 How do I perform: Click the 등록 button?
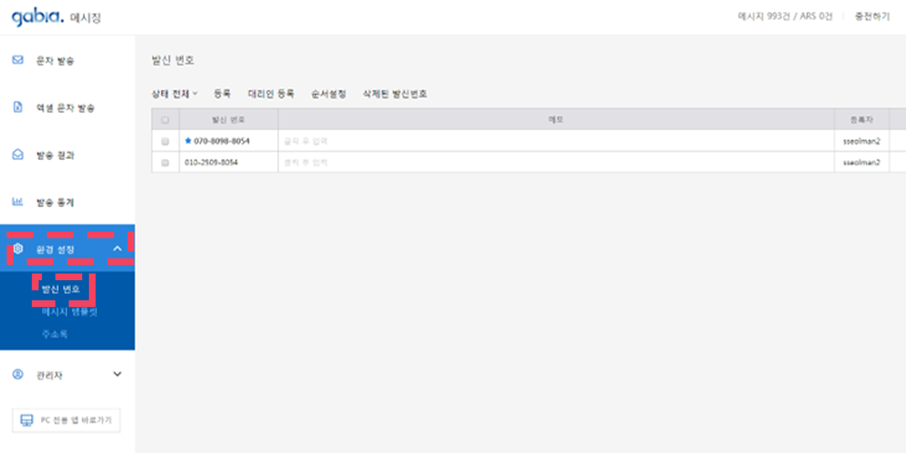pyautogui.click(x=222, y=94)
